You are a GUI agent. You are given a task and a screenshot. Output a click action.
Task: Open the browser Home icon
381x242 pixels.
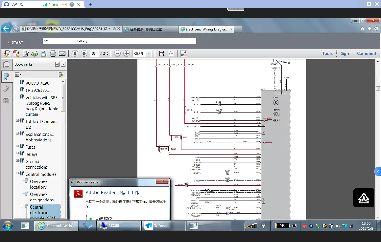363,29
